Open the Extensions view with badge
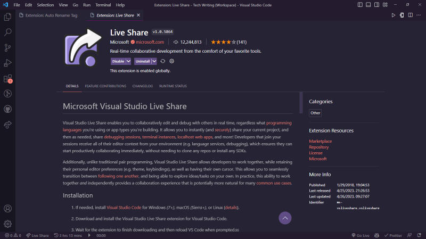 7,79
